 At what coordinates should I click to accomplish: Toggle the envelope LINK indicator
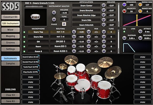point(133,31)
